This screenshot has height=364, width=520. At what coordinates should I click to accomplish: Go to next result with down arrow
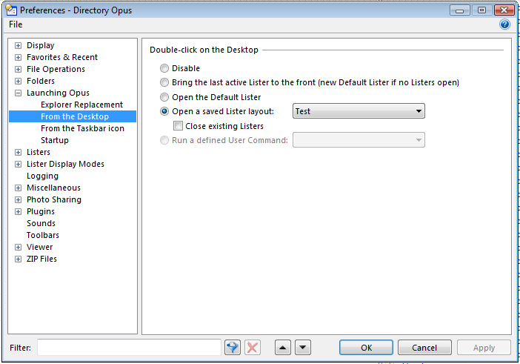pos(303,348)
